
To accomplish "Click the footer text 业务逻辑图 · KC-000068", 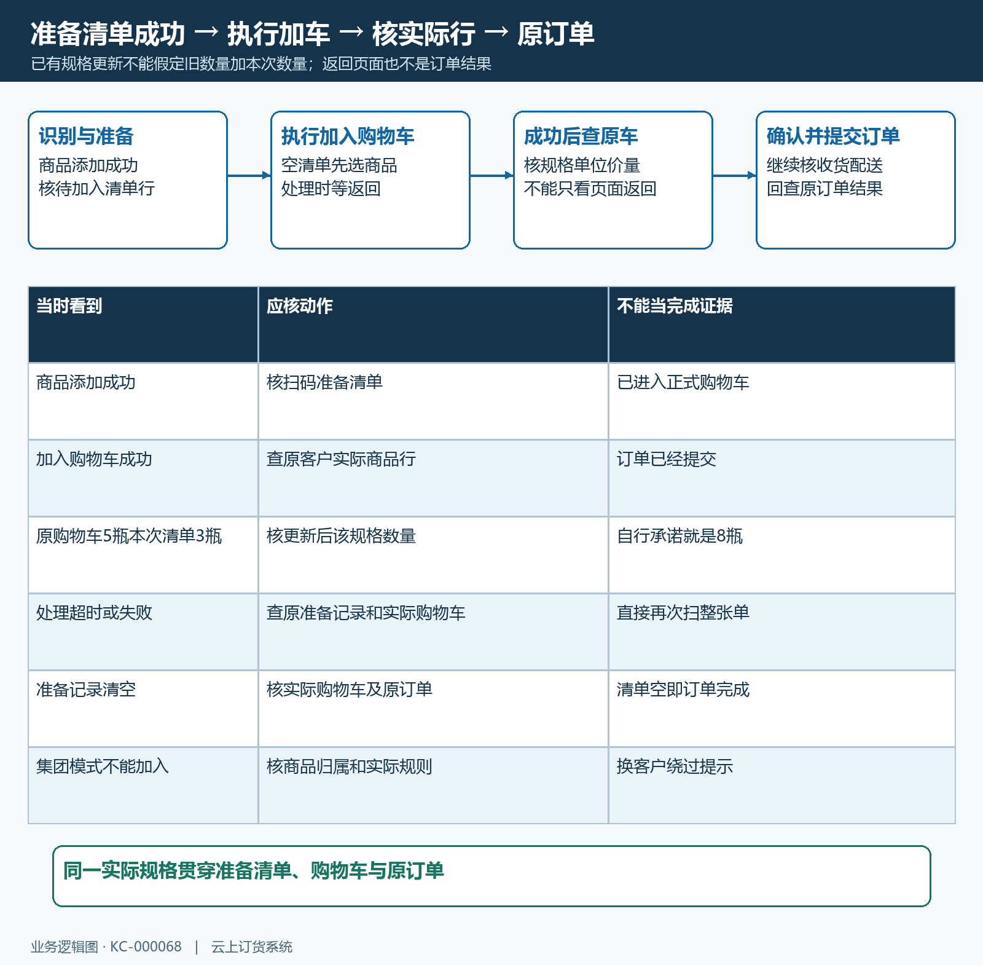I will click(x=106, y=947).
